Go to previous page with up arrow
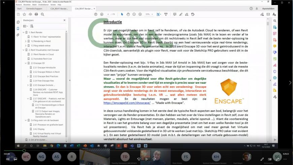The image size is (293, 165). [96, 15]
